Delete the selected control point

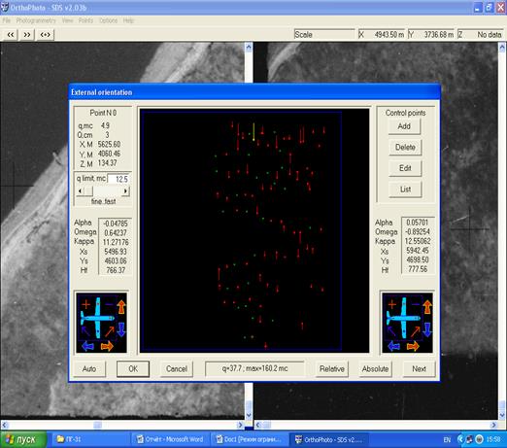click(x=405, y=148)
